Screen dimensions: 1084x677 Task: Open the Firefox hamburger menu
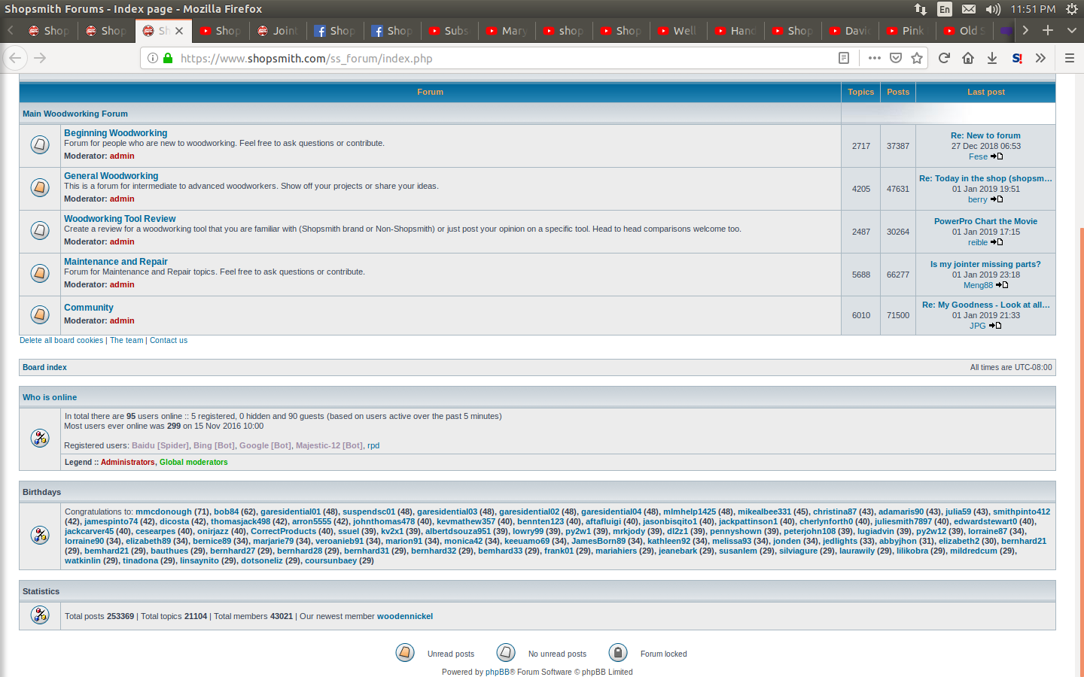[x=1069, y=58]
